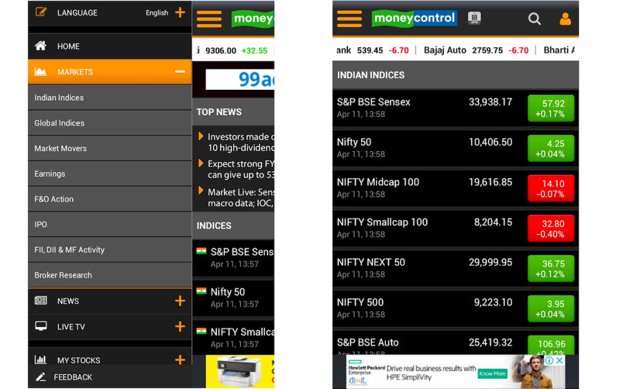
Task: Tap the 36.75 change badge
Action: [x=551, y=269]
